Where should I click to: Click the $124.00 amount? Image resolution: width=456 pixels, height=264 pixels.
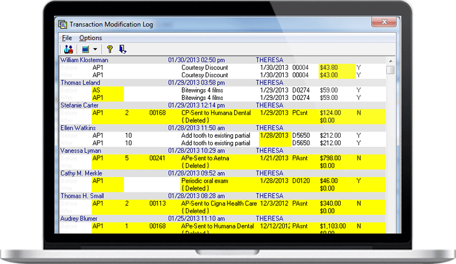330,113
